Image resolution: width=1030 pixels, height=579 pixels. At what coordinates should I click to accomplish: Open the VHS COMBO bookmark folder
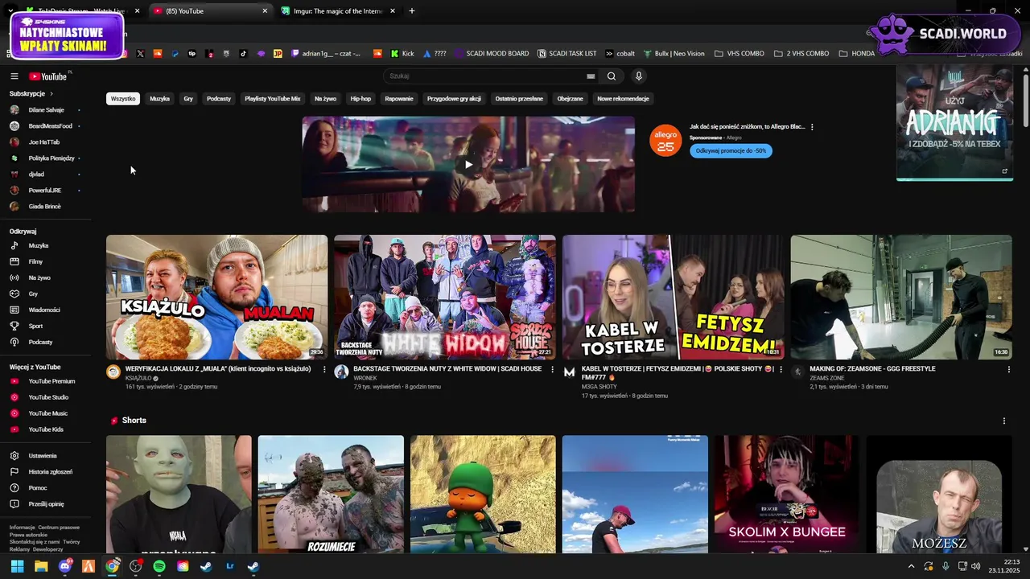[739, 54]
